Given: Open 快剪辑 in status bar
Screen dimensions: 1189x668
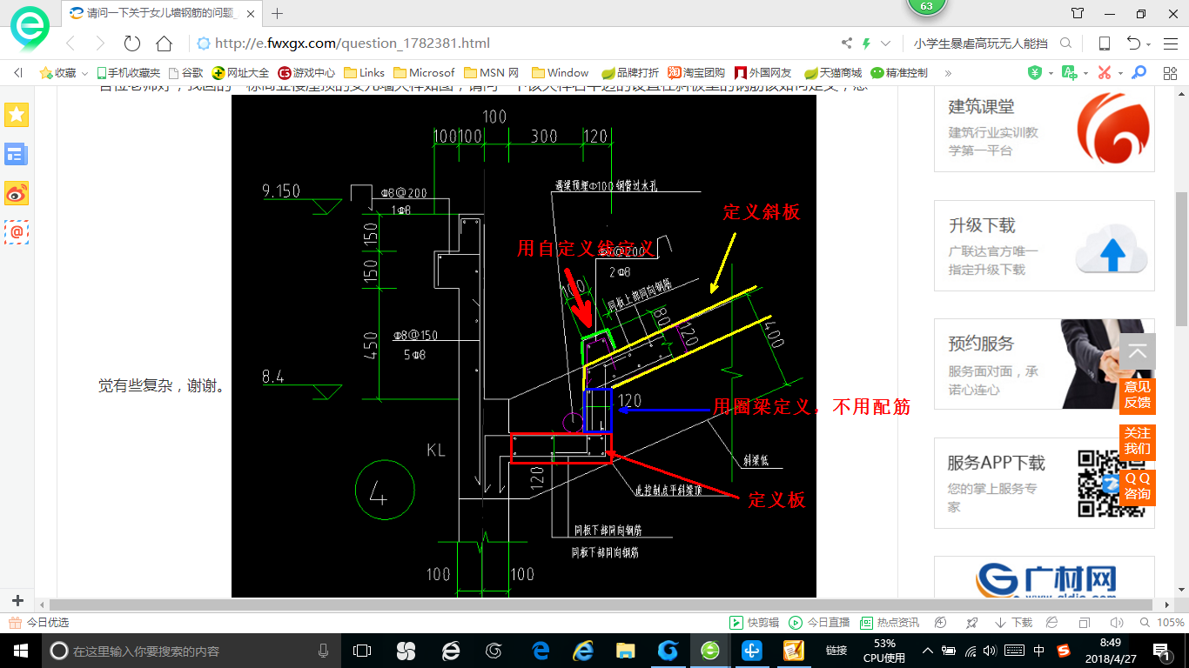Looking at the screenshot, I should pos(755,623).
